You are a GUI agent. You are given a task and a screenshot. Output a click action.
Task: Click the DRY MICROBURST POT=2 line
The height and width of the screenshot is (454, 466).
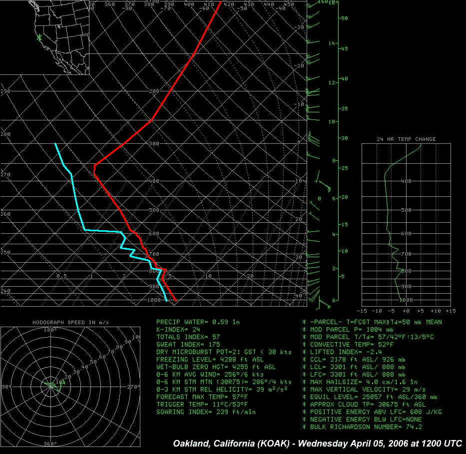pyautogui.click(x=224, y=352)
